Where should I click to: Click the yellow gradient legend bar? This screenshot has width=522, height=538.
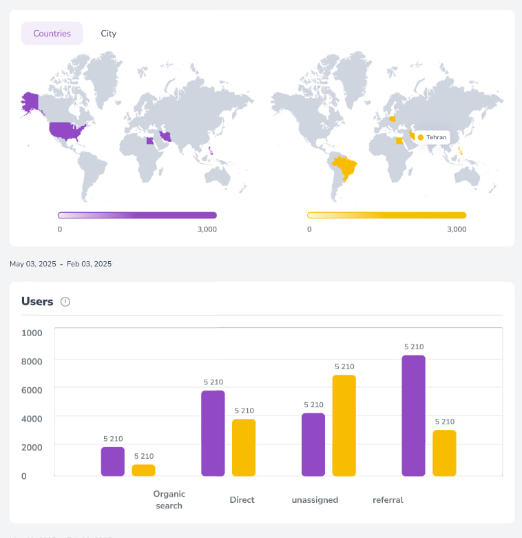point(386,215)
